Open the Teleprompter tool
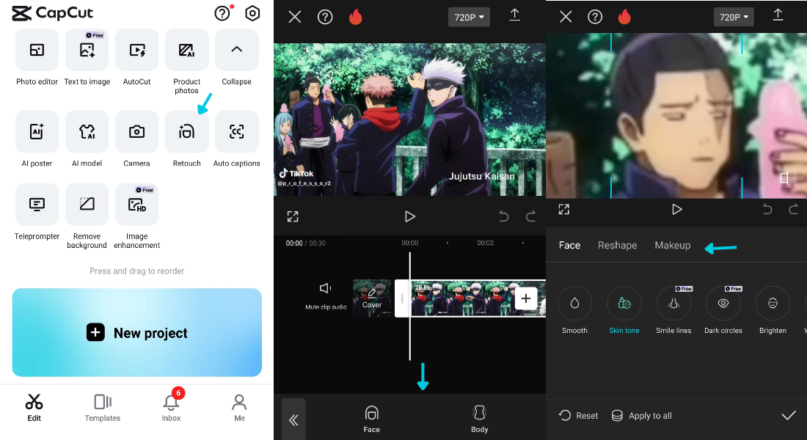 [37, 205]
